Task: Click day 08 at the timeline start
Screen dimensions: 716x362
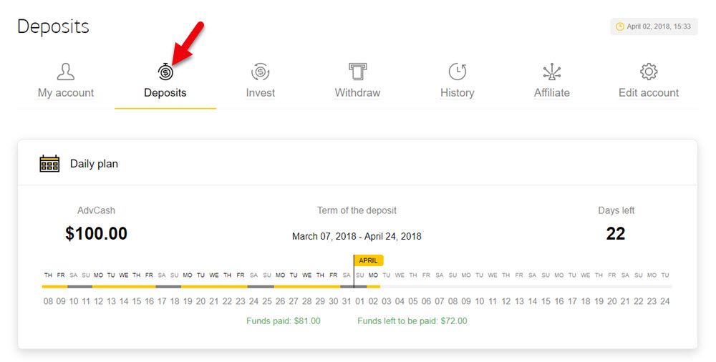Action: pyautogui.click(x=48, y=301)
